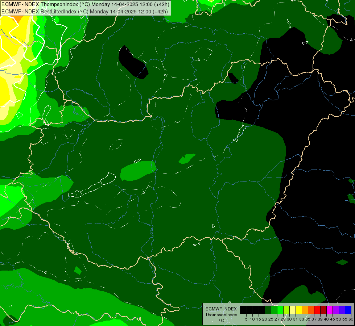Click the ThompsonIndex title line at top

tap(85, 4)
